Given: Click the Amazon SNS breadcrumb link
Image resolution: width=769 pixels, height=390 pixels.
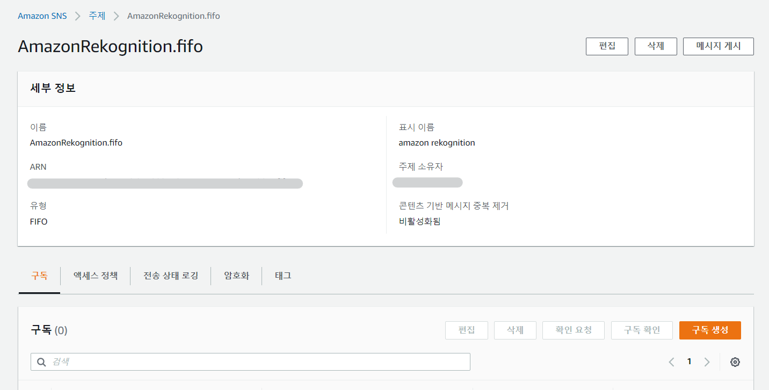Looking at the screenshot, I should (x=42, y=16).
